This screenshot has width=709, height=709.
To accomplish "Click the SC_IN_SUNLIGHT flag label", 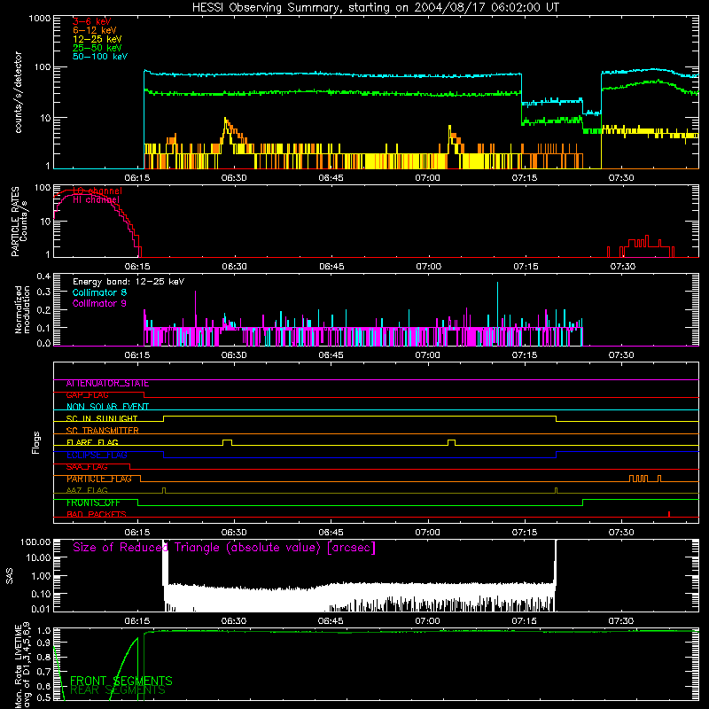I will point(102,418).
